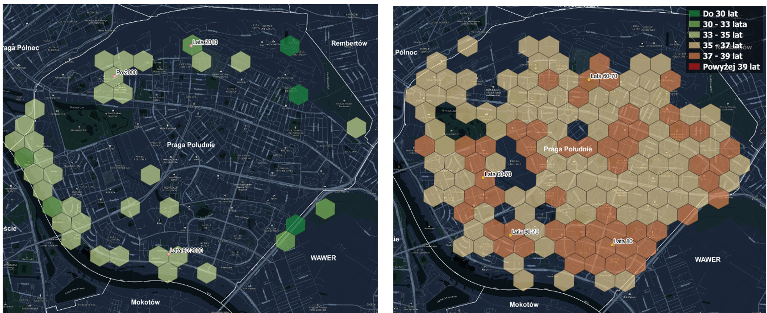Click the yellow marker at topmost Lata 60-70

pyautogui.click(x=589, y=79)
